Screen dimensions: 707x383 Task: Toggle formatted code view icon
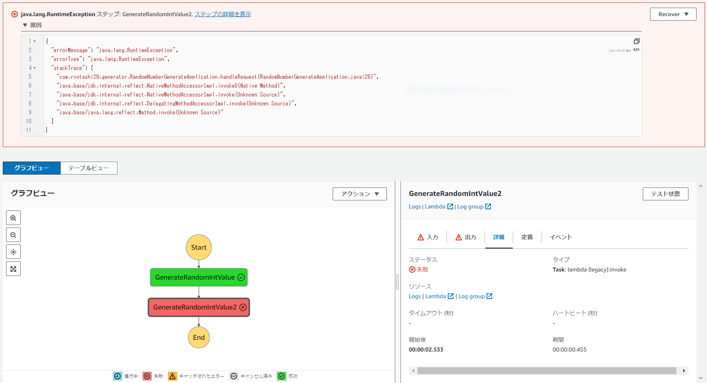click(x=636, y=50)
